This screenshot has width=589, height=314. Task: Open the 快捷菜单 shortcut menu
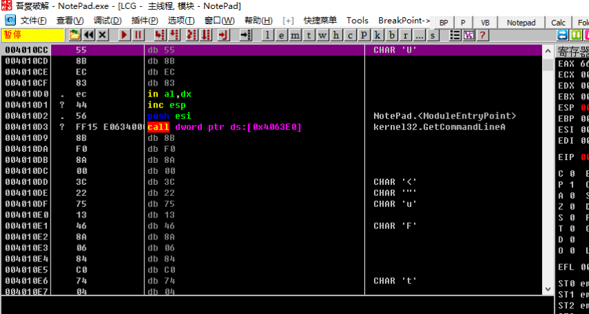pyautogui.click(x=320, y=21)
